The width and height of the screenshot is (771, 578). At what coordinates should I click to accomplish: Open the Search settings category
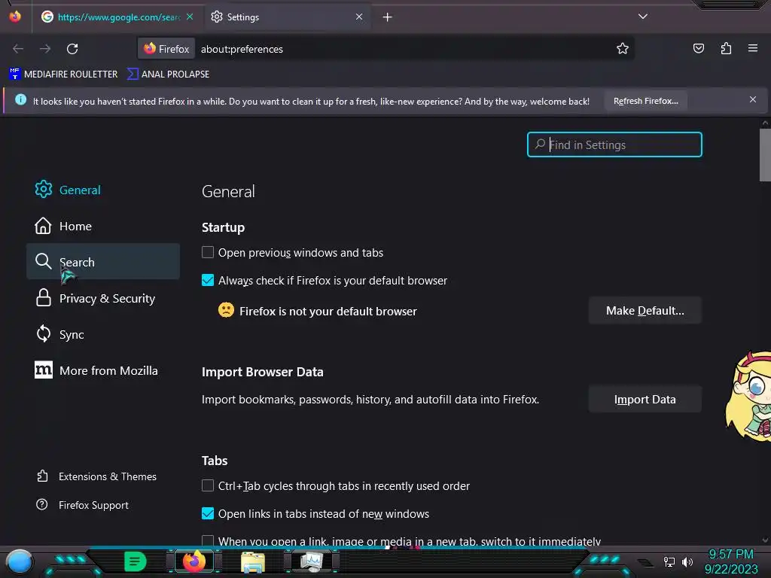click(102, 262)
